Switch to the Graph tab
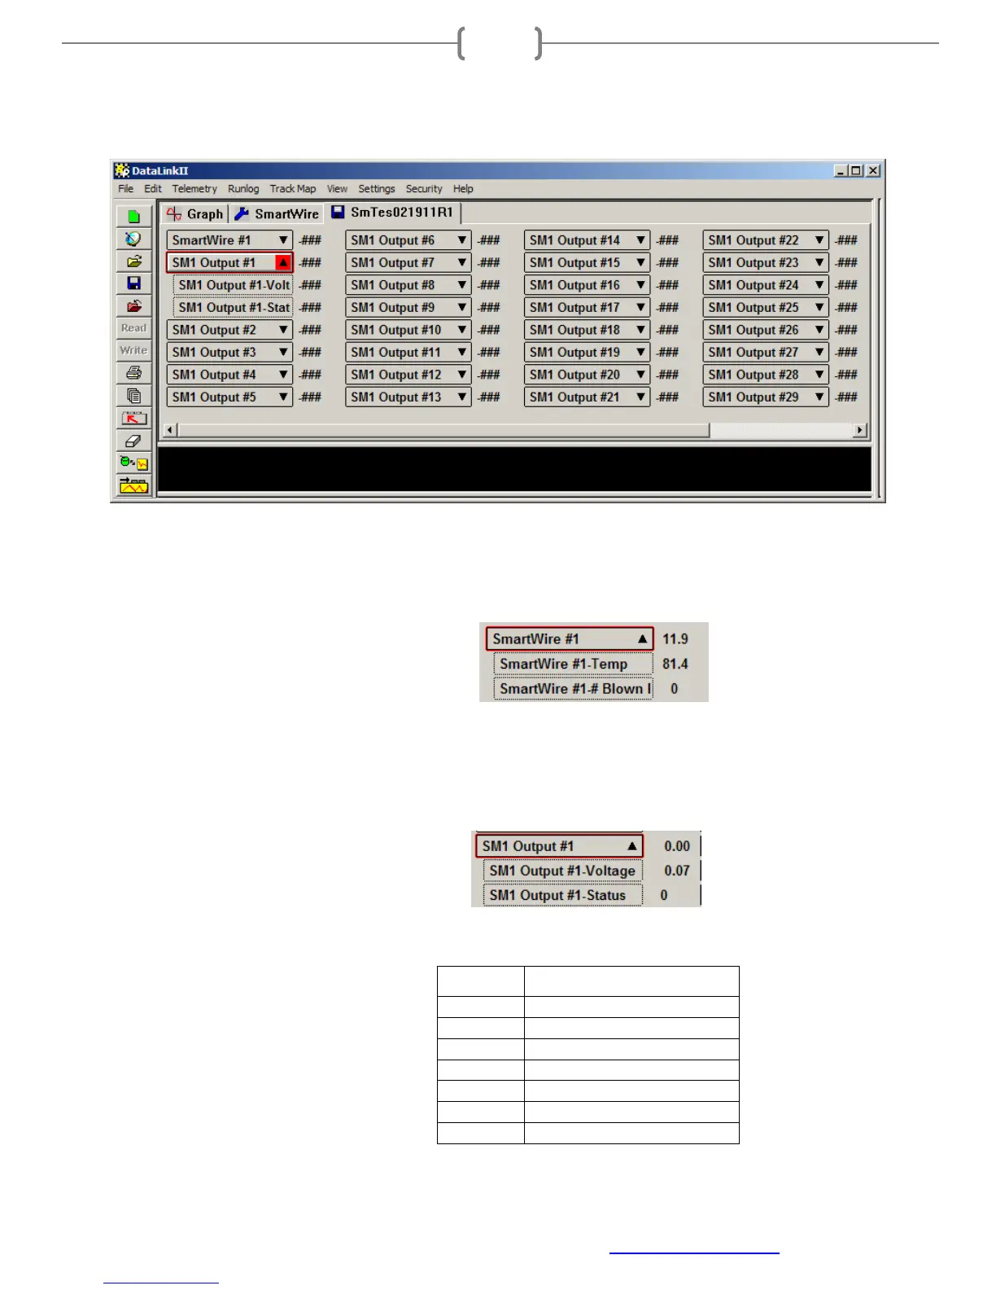Screen dimensions: 996x1290 (x=194, y=214)
